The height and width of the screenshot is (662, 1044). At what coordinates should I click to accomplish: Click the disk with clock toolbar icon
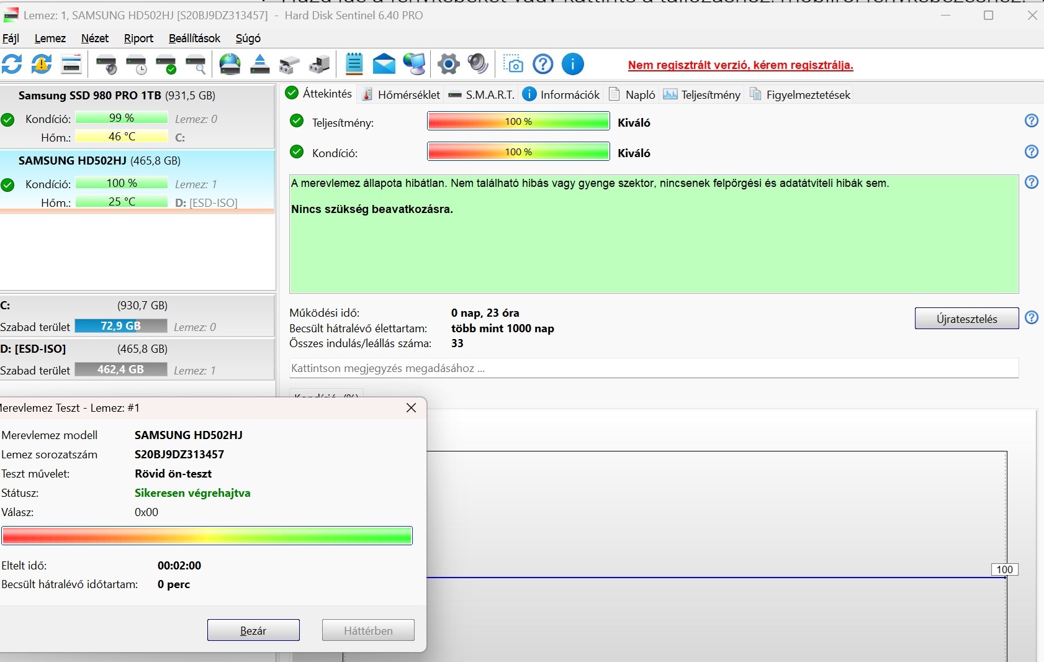(137, 64)
